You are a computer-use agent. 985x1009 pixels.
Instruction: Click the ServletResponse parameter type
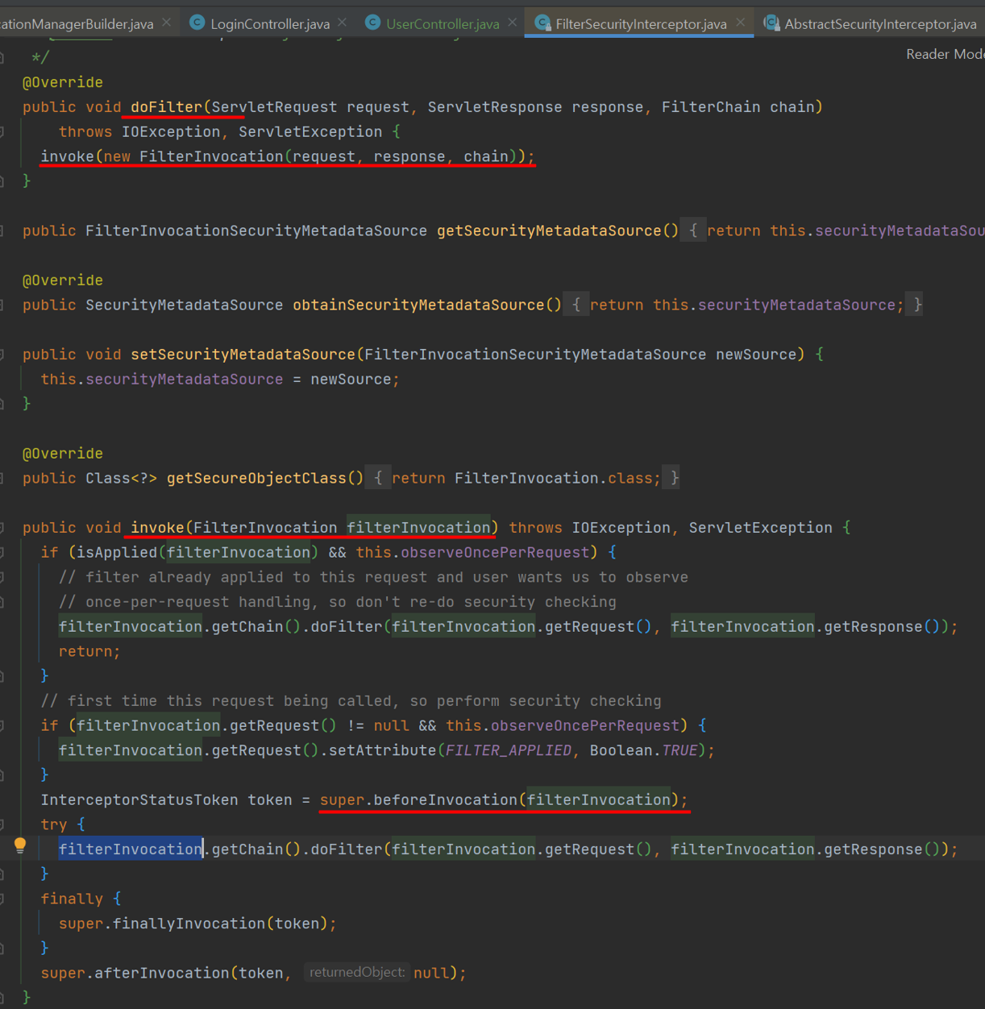point(495,107)
